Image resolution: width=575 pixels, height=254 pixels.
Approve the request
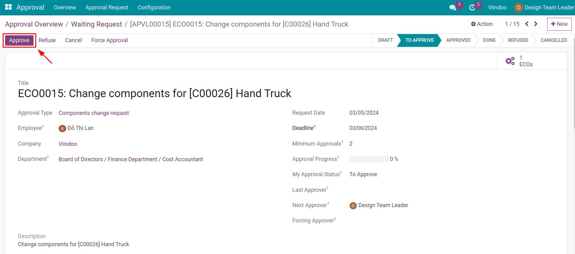point(19,40)
